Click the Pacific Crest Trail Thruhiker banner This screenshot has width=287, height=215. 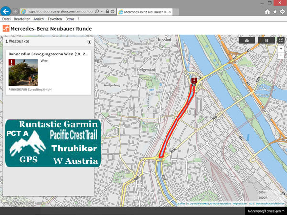[53, 143]
